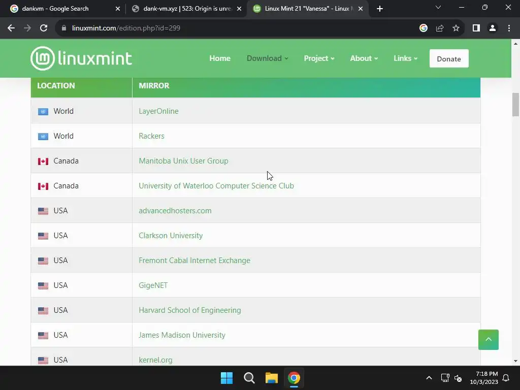View site security lock information
520x390 pixels.
64,28
